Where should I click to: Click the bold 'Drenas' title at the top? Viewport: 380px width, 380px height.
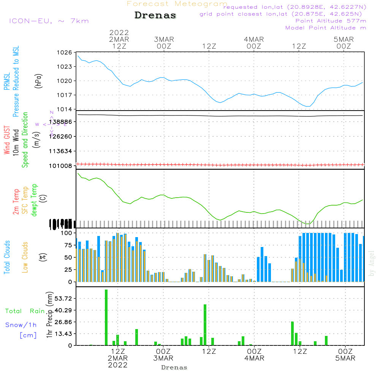tap(155, 15)
